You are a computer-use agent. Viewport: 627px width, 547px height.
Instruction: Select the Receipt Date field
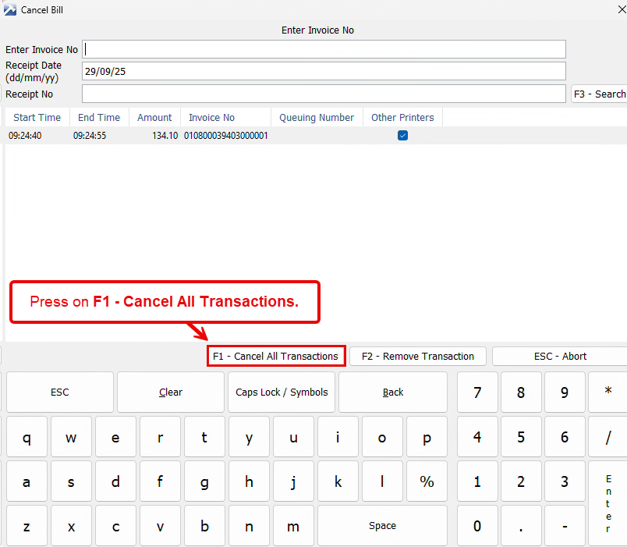click(x=324, y=71)
